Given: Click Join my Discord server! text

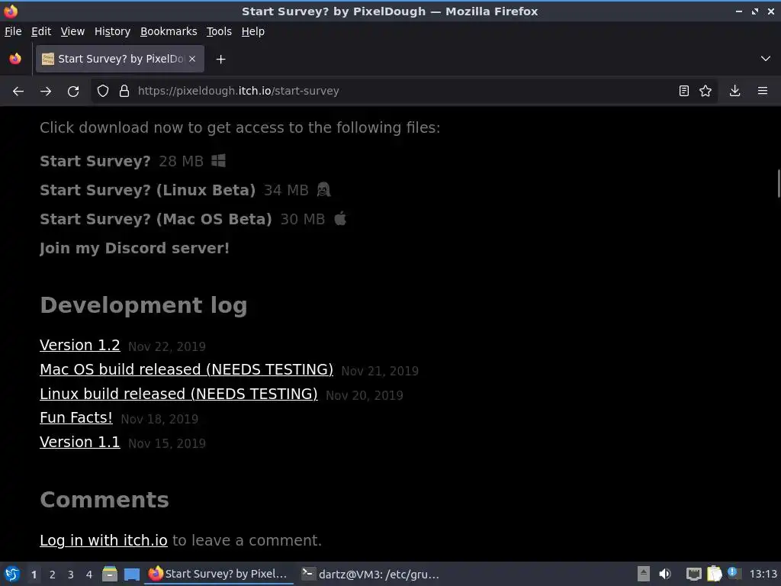Looking at the screenshot, I should (134, 248).
